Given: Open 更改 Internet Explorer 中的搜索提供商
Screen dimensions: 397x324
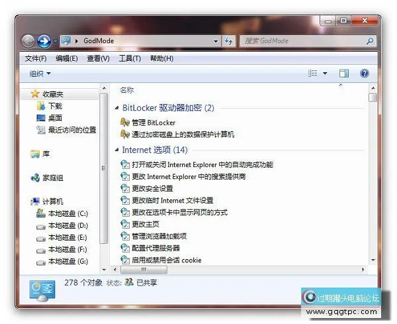Looking at the screenshot, I should tap(189, 177).
